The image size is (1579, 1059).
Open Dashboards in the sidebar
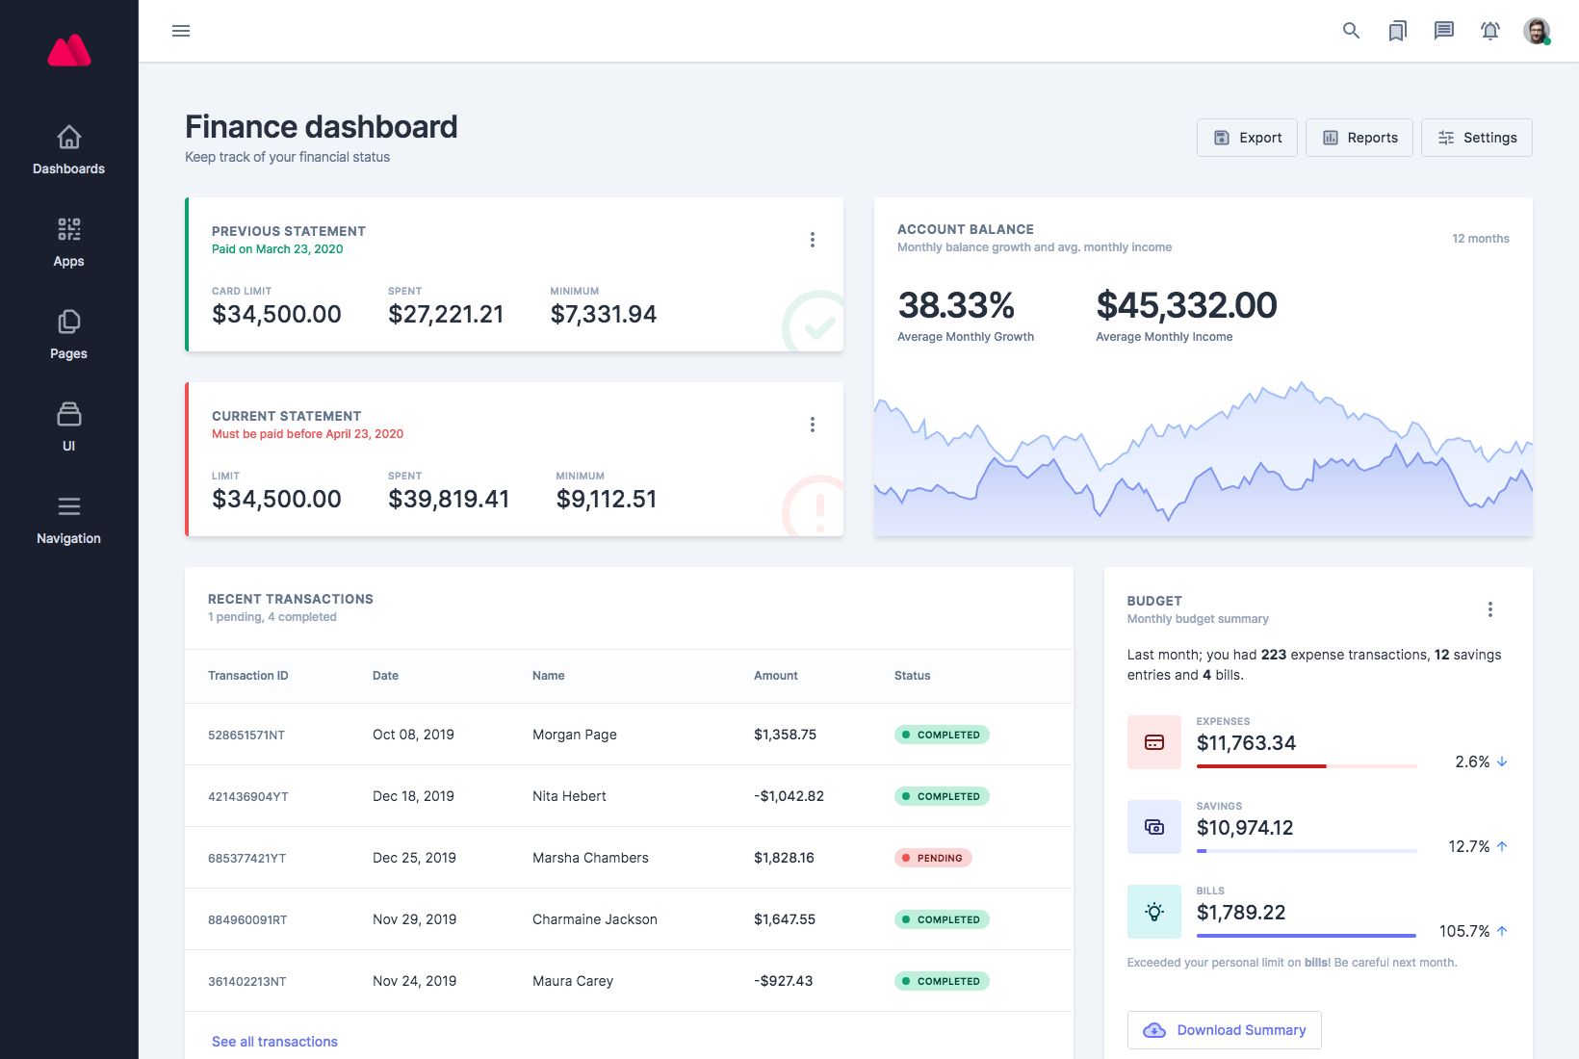pyautogui.click(x=69, y=150)
